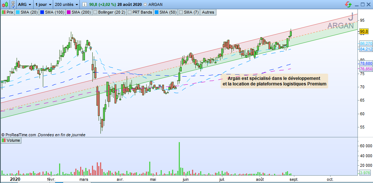Close the ARGAN chart window
Screen dimensions: 373x183
pyautogui.click(x=369, y=4)
